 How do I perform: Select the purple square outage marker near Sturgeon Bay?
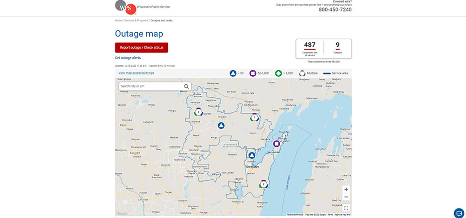coord(276,144)
